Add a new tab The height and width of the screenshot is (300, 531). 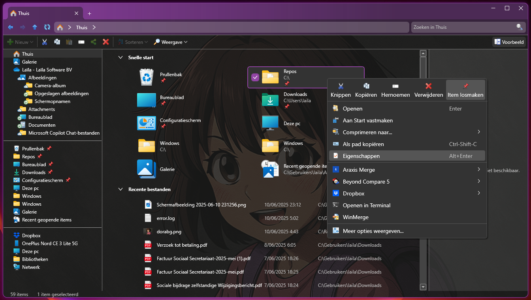(89, 13)
